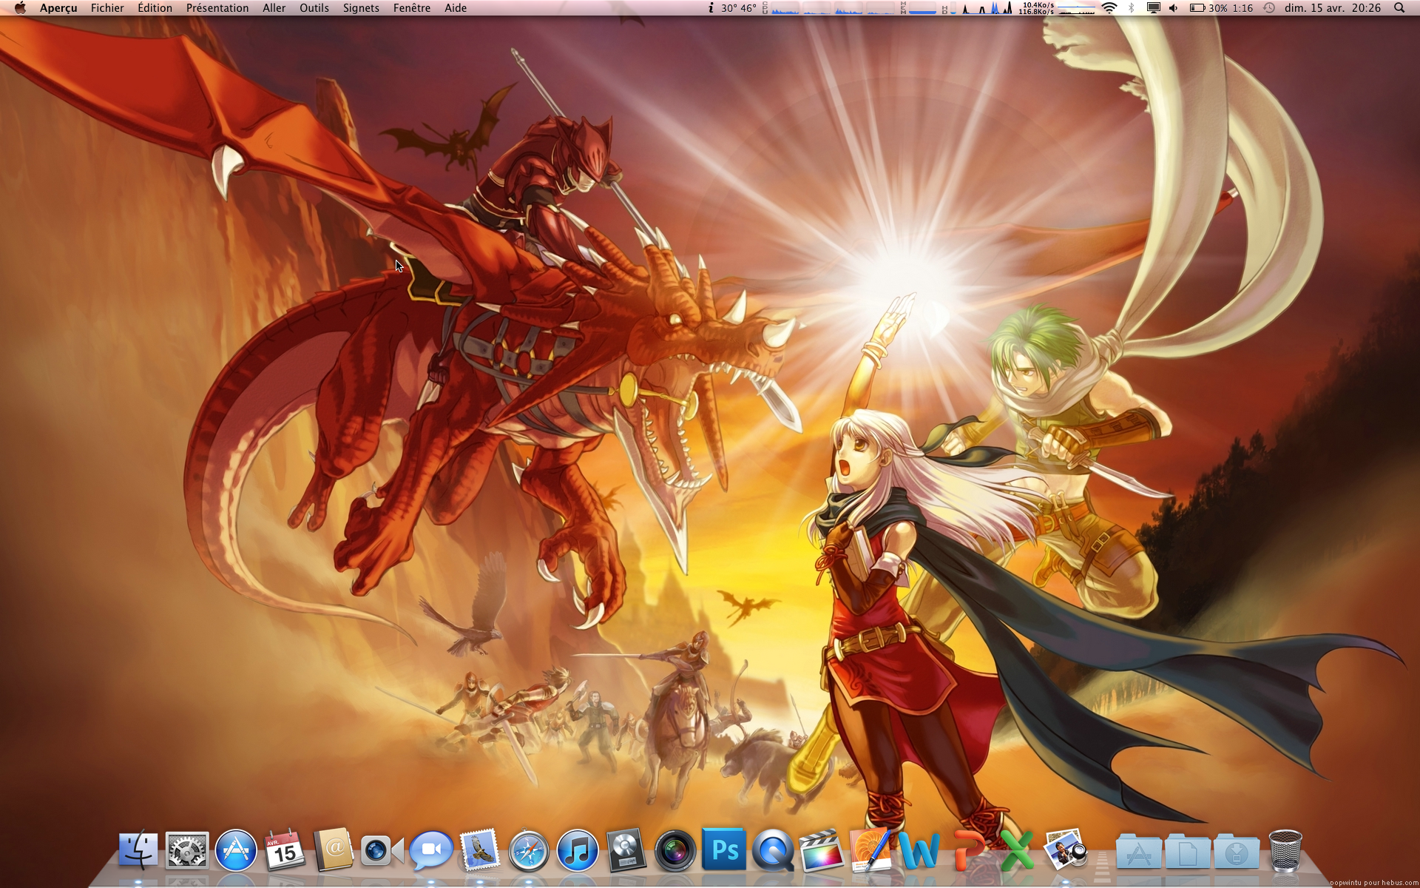
Task: Click the HD disk usage meter
Action: 947,8
